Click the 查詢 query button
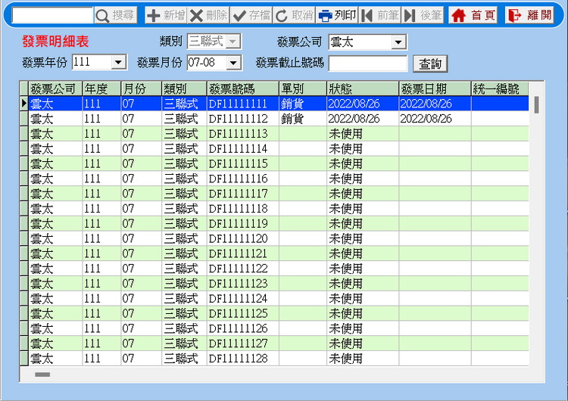The height and width of the screenshot is (401, 568). click(430, 64)
